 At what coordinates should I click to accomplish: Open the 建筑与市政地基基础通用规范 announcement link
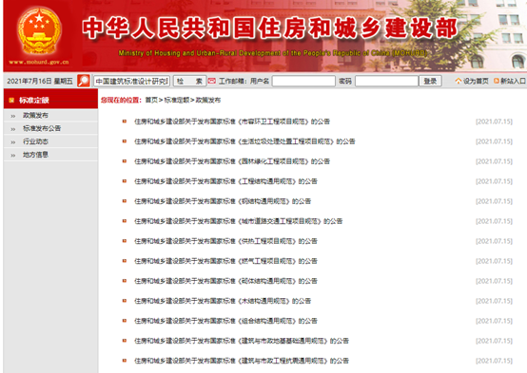click(x=242, y=341)
